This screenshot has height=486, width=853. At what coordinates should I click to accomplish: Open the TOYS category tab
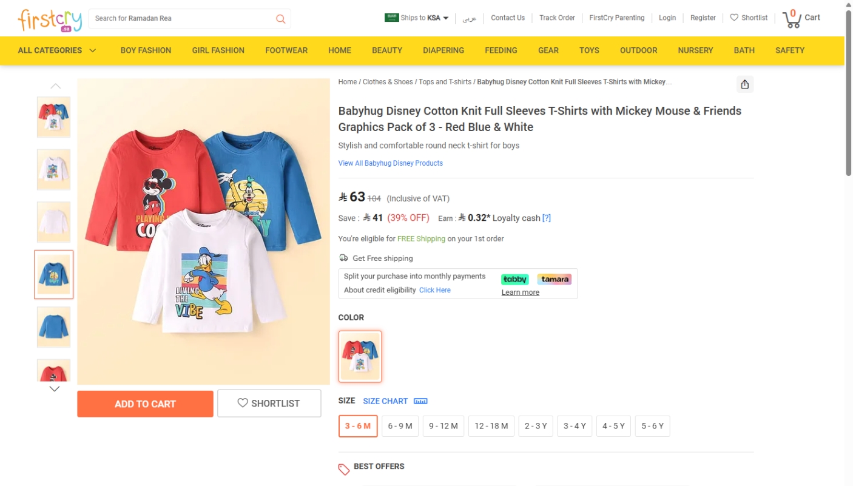point(589,50)
